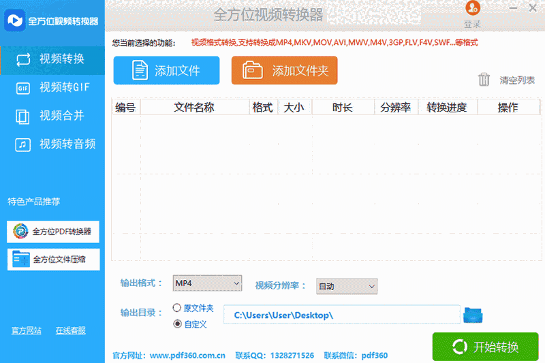545x363 pixels.
Task: Click the video merge sidebar icon
Action: [22, 116]
